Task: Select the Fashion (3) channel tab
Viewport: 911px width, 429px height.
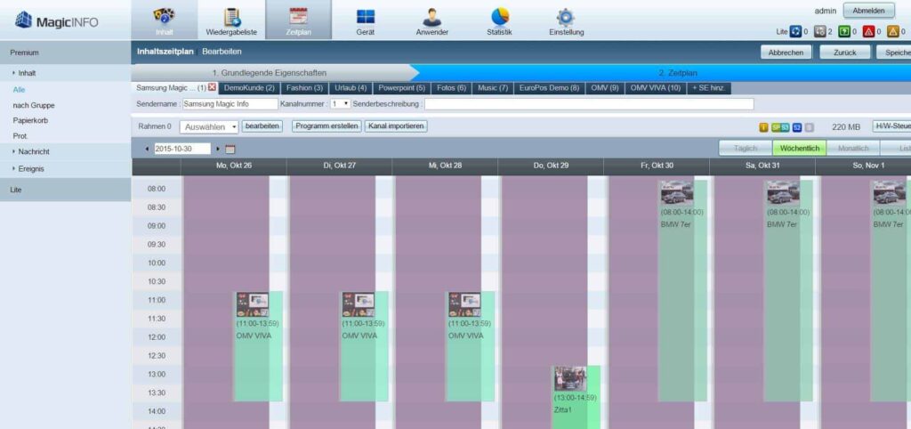Action: point(304,88)
